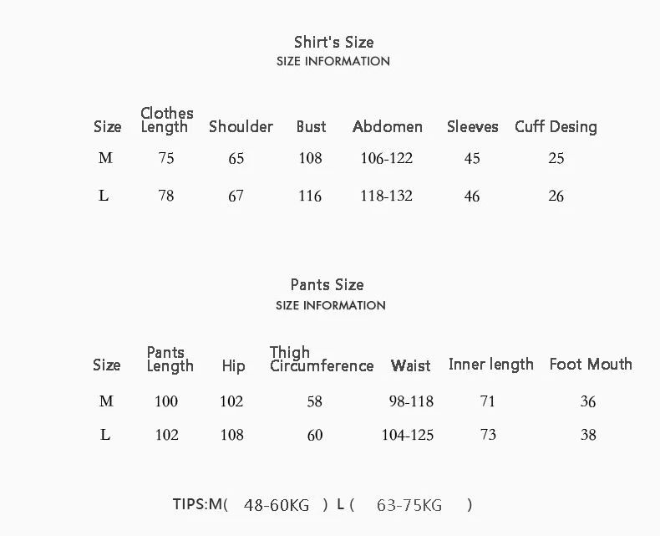Select the 63-75KG weight tip
The height and width of the screenshot is (536, 660).
(x=409, y=505)
